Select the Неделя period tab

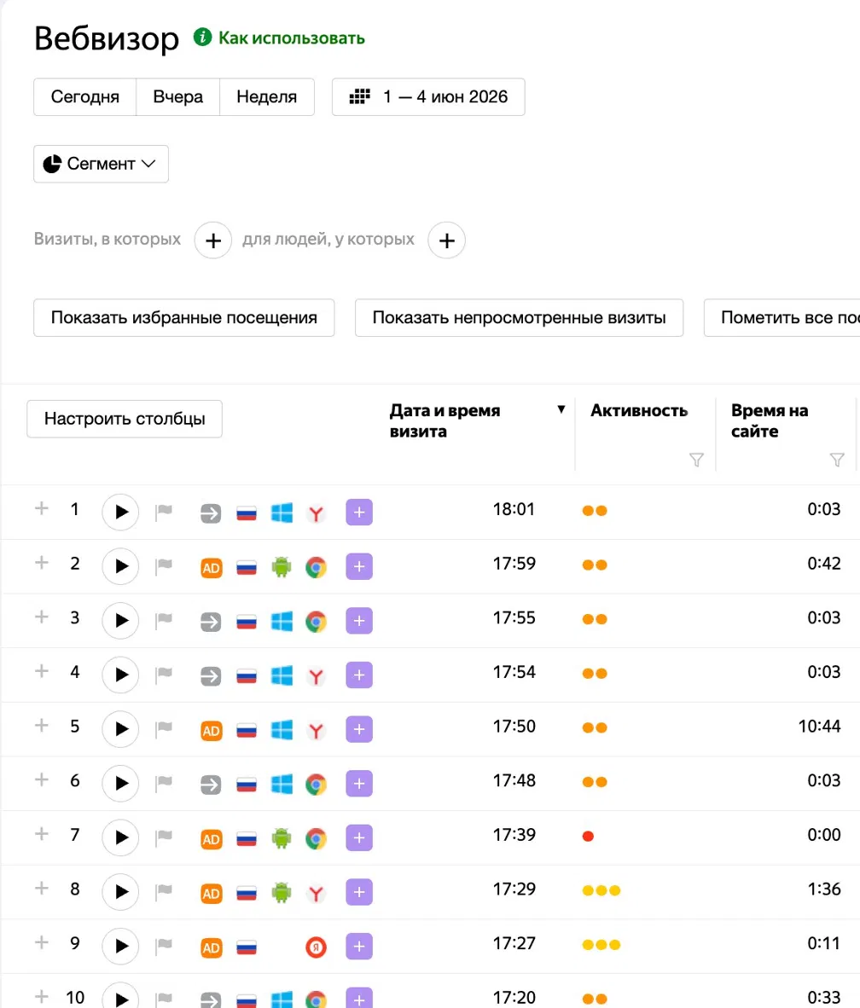point(267,97)
